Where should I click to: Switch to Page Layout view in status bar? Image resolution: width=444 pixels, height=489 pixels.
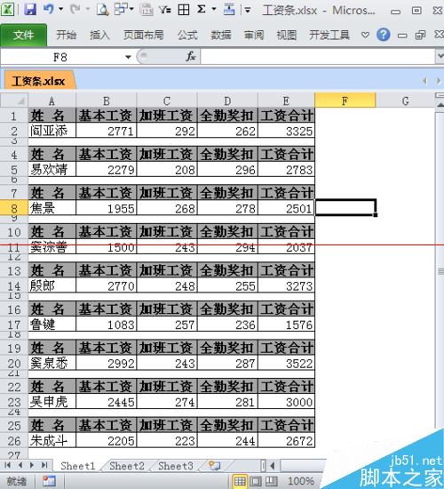[256, 481]
